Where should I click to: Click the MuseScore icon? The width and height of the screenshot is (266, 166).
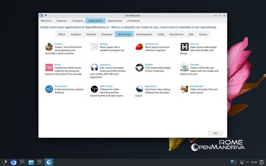(49, 89)
